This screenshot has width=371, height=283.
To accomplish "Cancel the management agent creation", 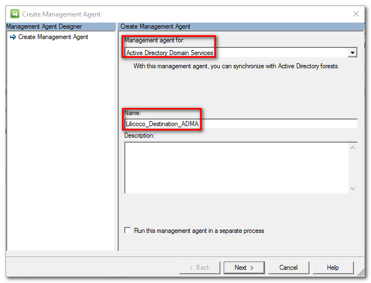I will [x=289, y=268].
